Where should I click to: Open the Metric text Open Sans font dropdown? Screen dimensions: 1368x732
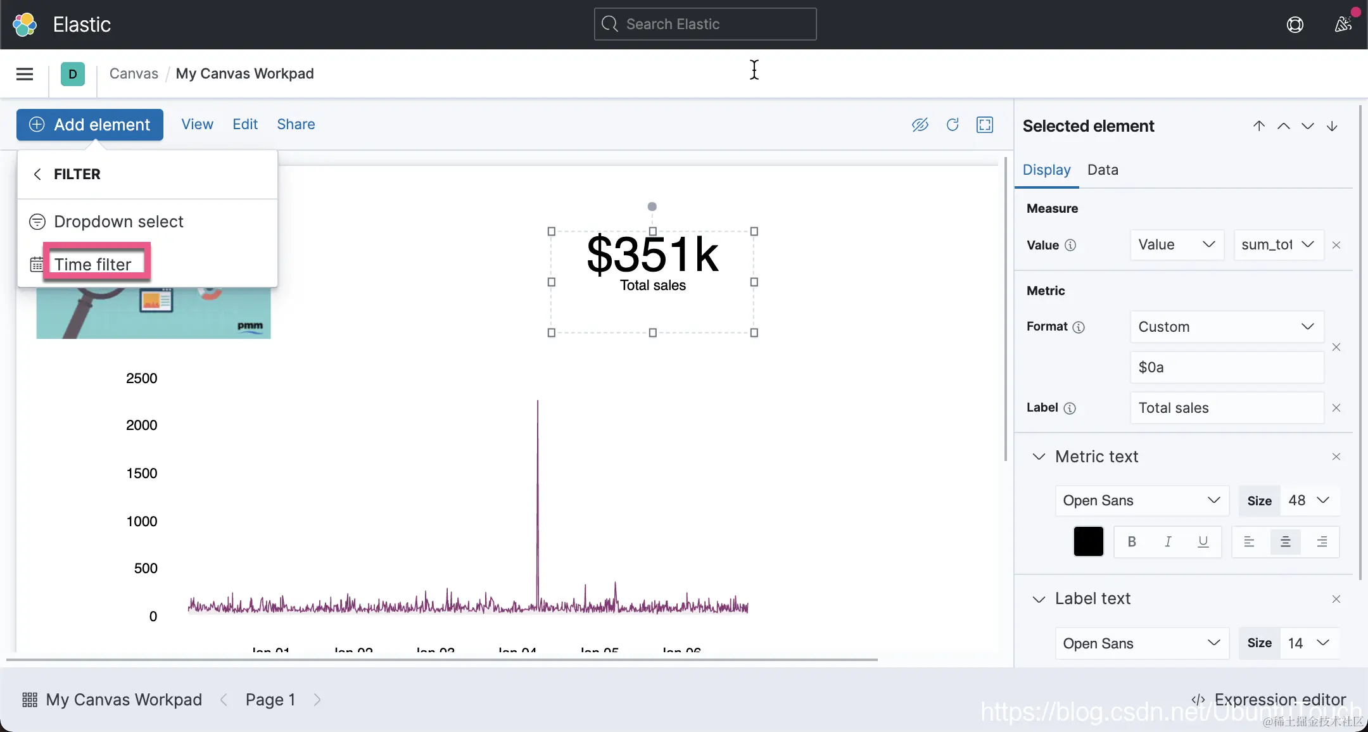[x=1141, y=500]
